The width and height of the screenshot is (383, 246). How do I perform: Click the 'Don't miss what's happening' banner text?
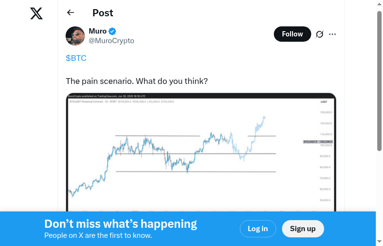[x=121, y=224]
